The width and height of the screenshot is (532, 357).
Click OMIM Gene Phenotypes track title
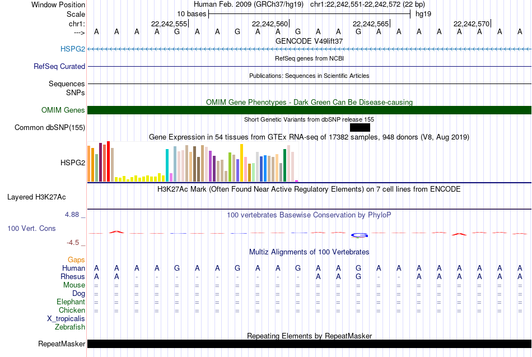310,102
